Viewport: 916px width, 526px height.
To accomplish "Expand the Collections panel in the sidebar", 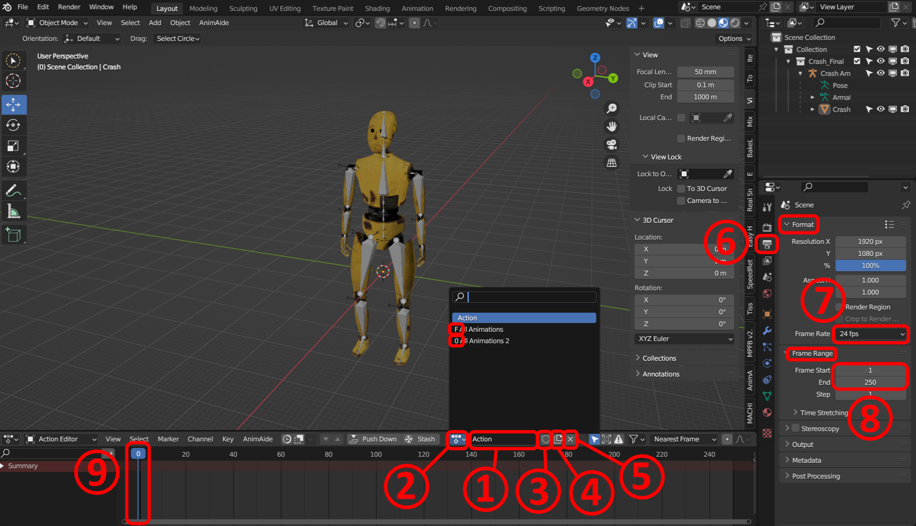I will 659,358.
